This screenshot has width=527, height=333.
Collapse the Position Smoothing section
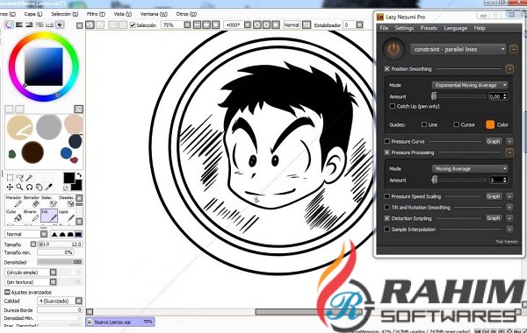[x=509, y=68]
